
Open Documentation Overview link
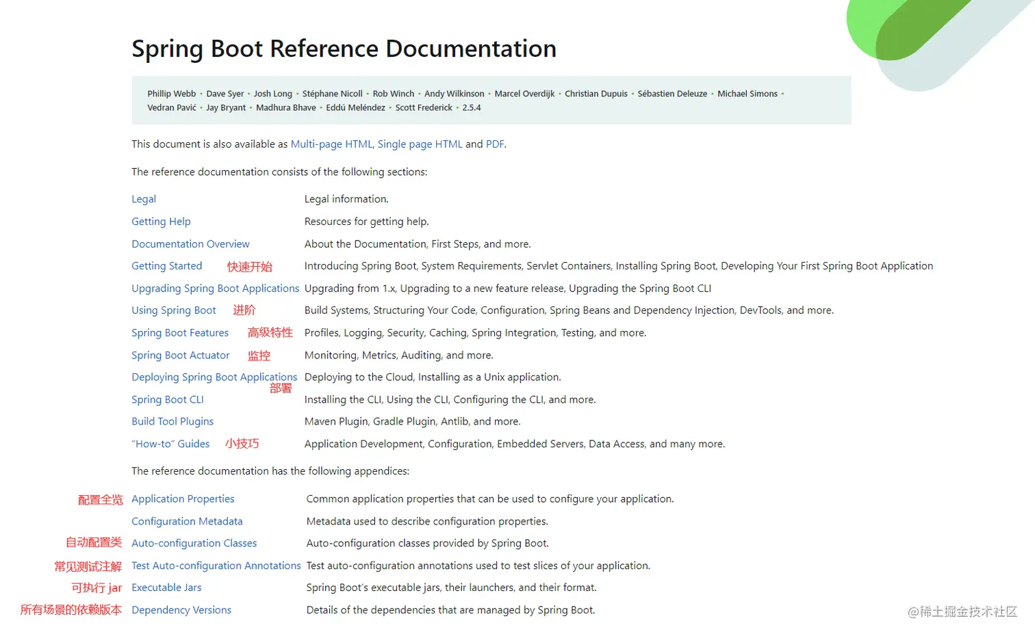point(190,244)
